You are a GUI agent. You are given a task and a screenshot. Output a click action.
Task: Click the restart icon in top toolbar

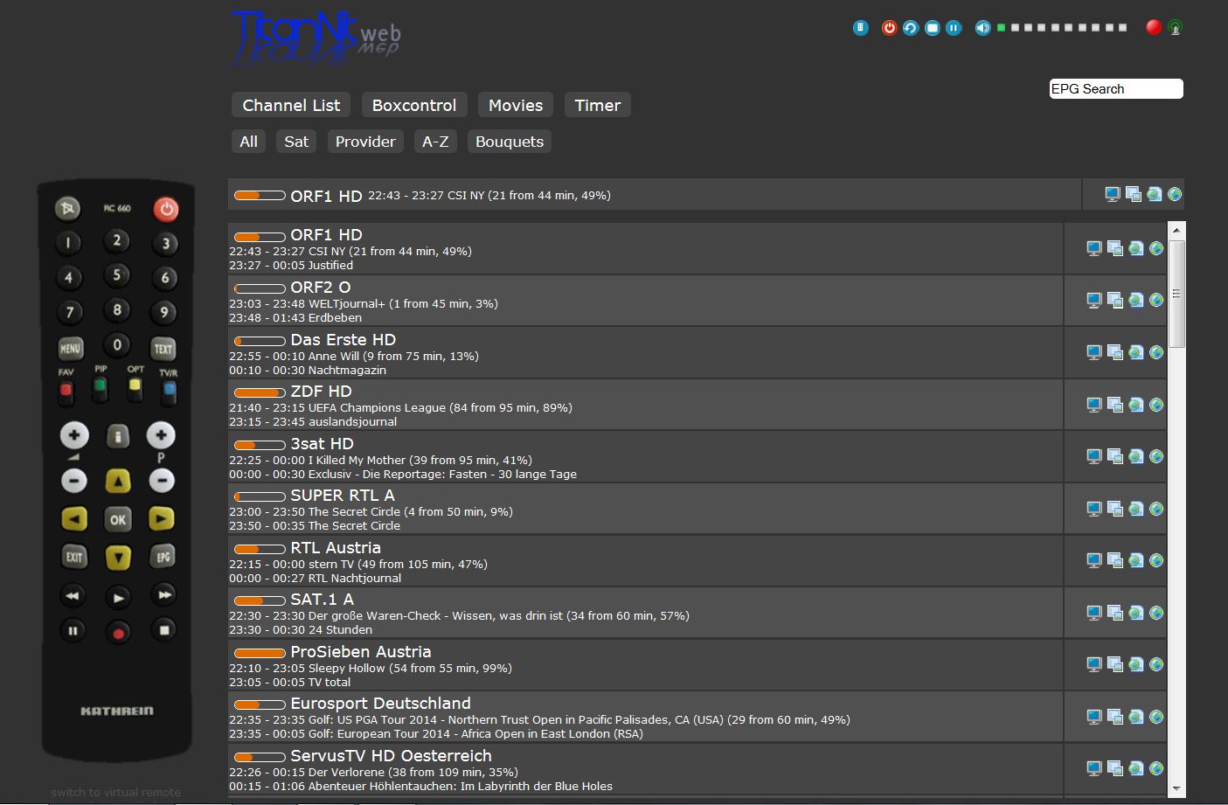tap(910, 28)
